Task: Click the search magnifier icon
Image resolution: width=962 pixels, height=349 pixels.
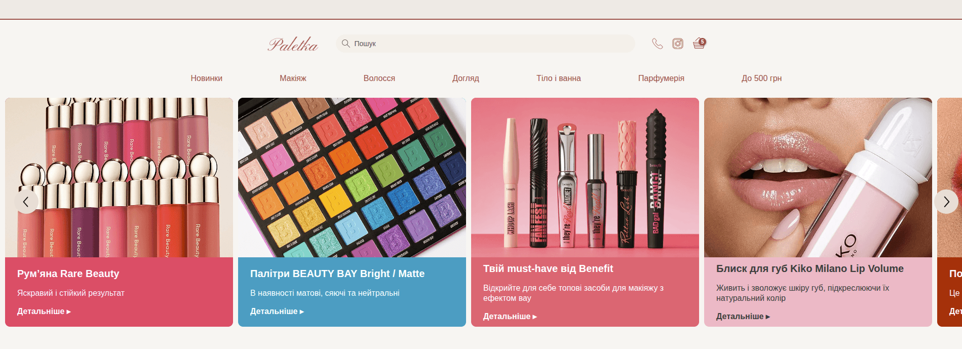Action: pos(346,44)
